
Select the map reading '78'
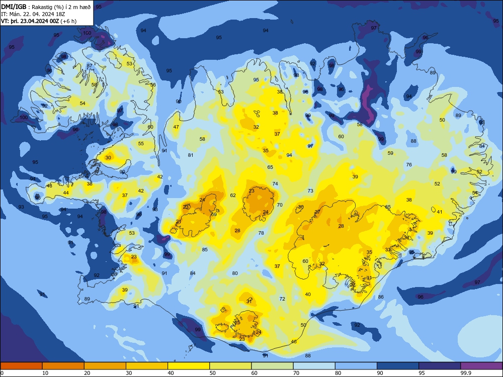(x=261, y=233)
